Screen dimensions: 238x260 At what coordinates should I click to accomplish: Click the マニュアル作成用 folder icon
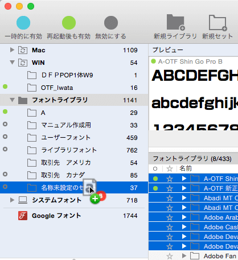point(32,125)
